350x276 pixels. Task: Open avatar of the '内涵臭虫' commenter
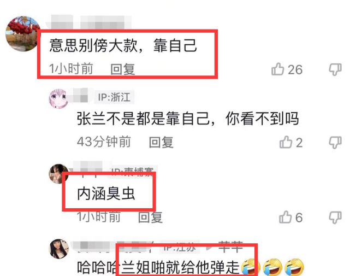pyautogui.click(x=58, y=174)
